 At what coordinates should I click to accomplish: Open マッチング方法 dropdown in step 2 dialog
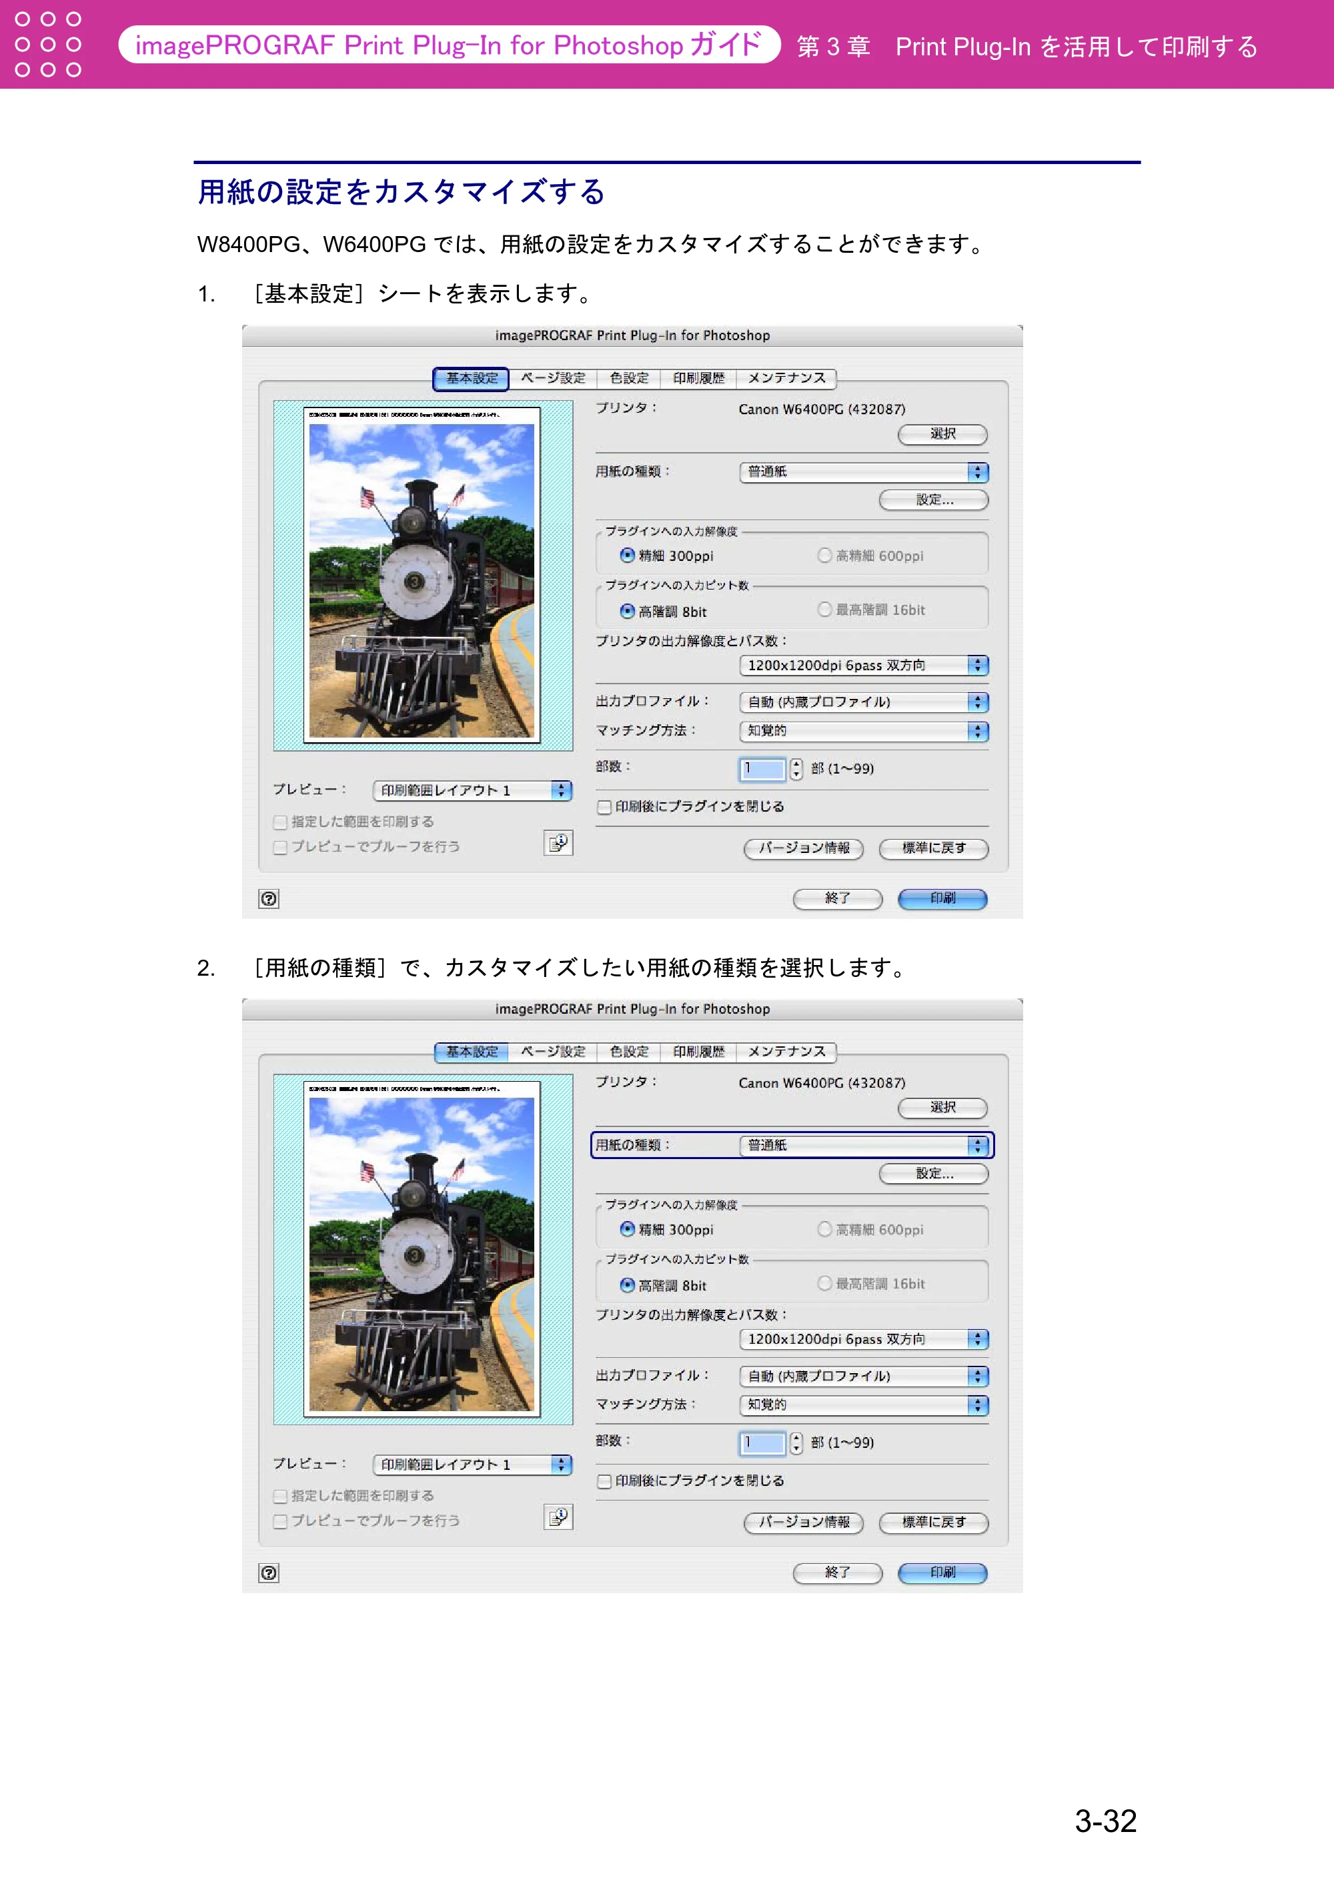(864, 1405)
